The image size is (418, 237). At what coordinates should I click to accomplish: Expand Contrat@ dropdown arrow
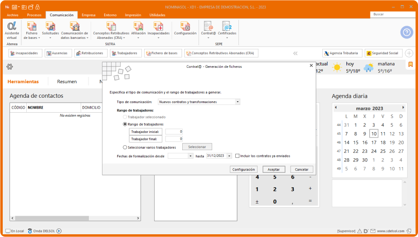[209, 38]
